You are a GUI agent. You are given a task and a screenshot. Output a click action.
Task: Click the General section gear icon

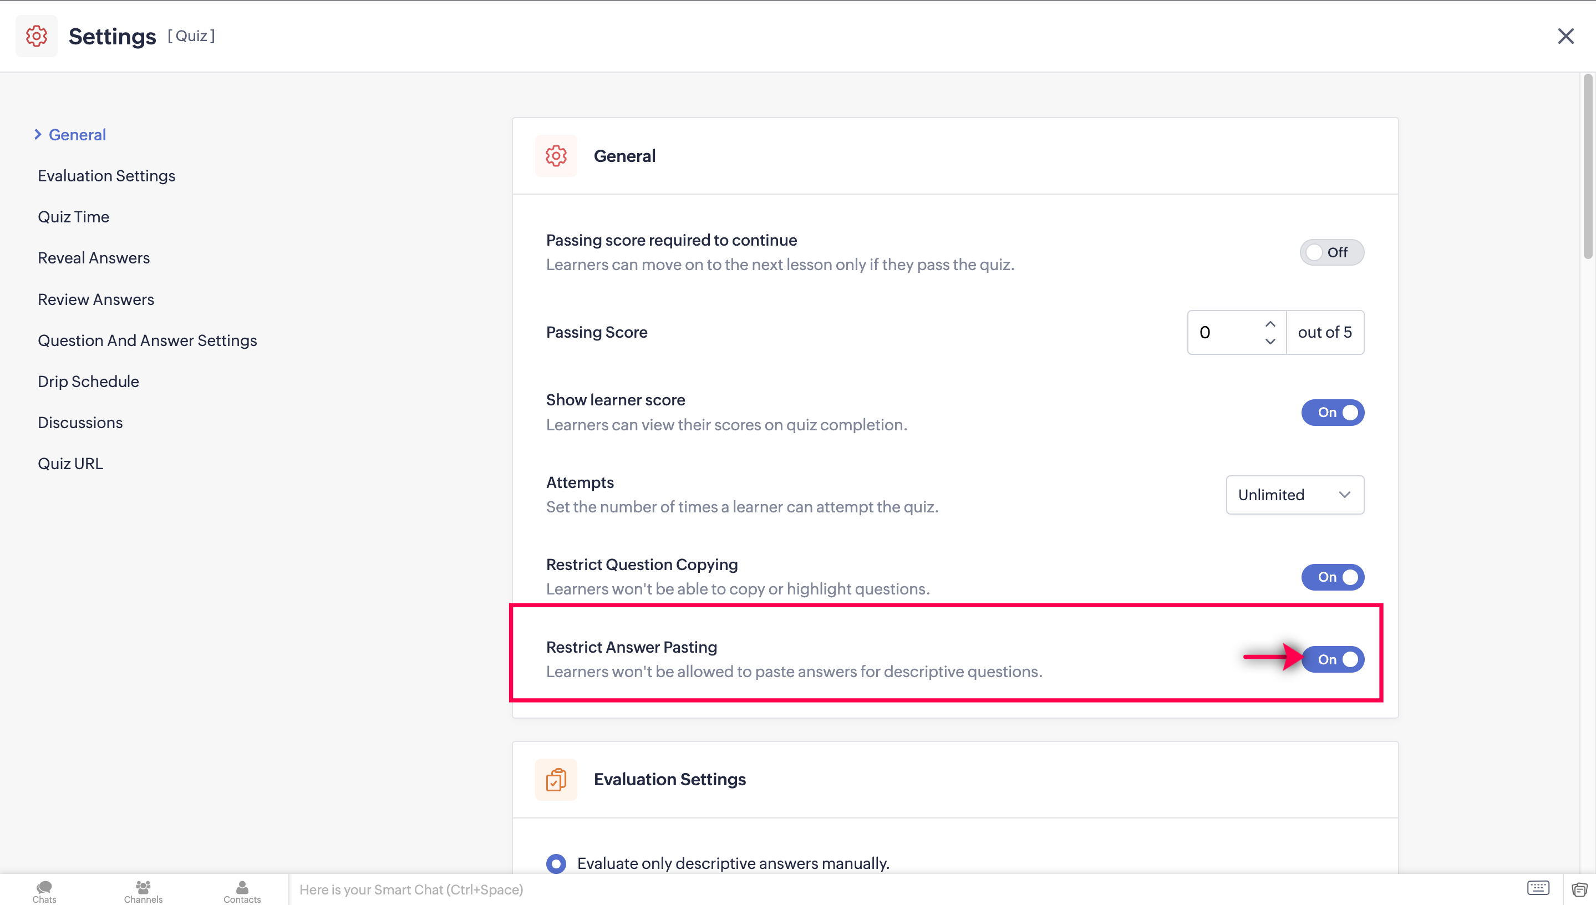point(556,156)
